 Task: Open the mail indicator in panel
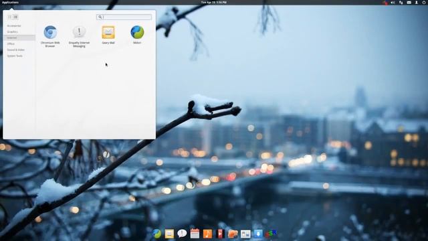click(409, 3)
